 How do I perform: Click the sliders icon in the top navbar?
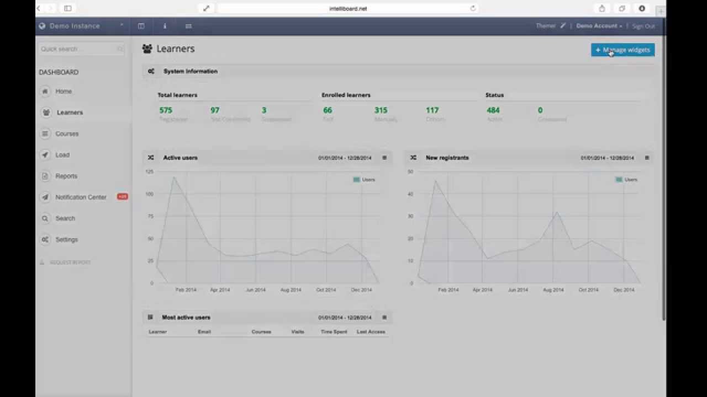coord(188,26)
